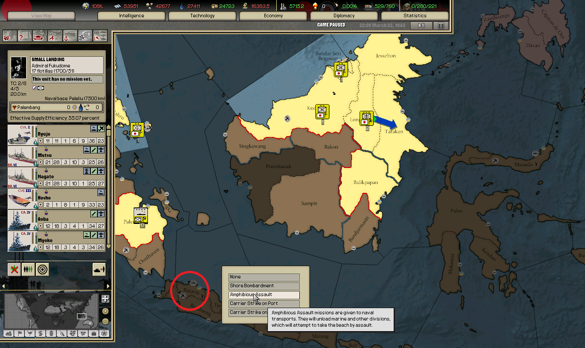Expand Ryujo details with plus button
This screenshot has height=348, width=585.
click(41, 141)
